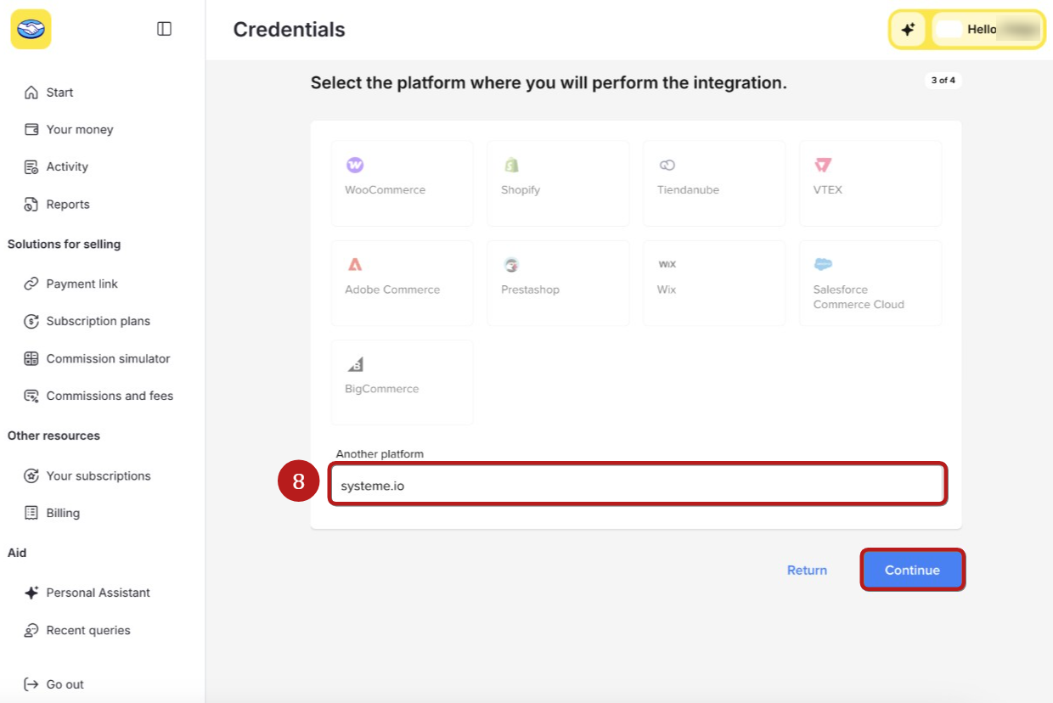Click the Solutions for selling heading
The height and width of the screenshot is (703, 1053).
tap(65, 245)
